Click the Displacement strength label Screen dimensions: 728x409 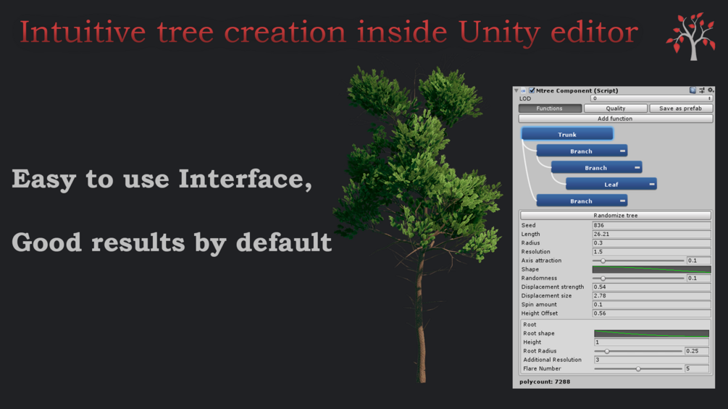(553, 287)
